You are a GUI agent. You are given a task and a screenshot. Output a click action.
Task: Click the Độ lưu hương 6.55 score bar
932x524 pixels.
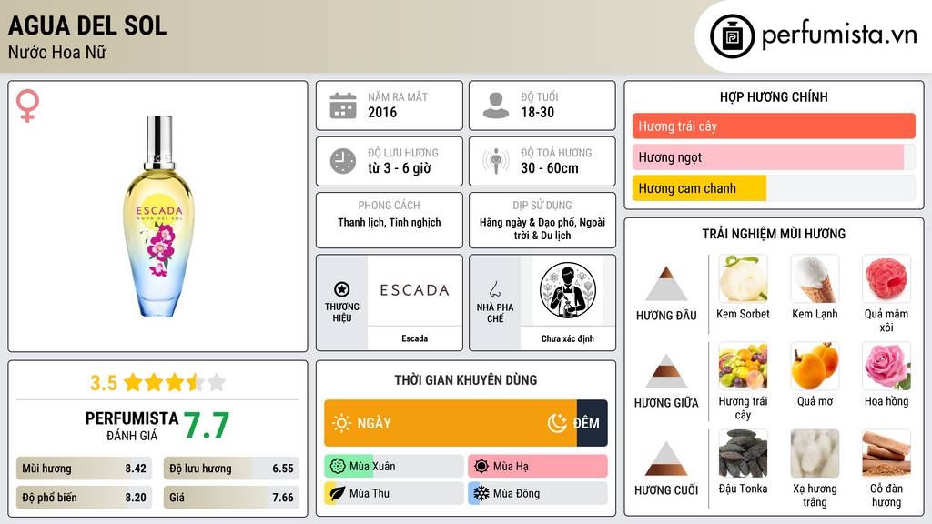click(x=231, y=469)
